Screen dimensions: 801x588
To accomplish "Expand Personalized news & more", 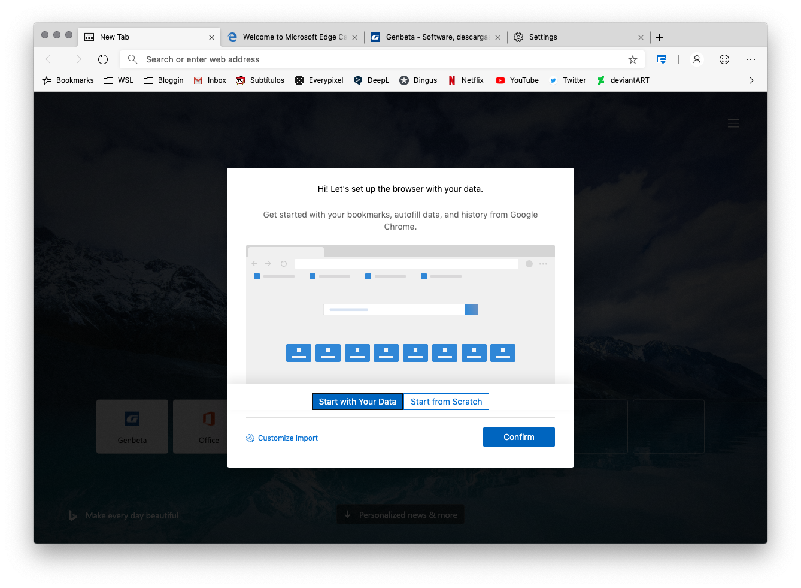I will point(400,515).
